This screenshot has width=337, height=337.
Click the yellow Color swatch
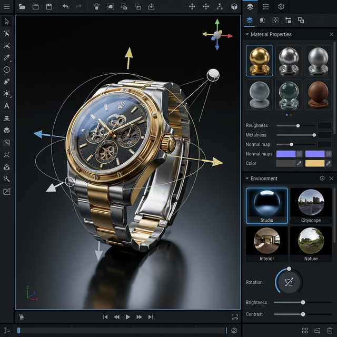click(x=315, y=163)
